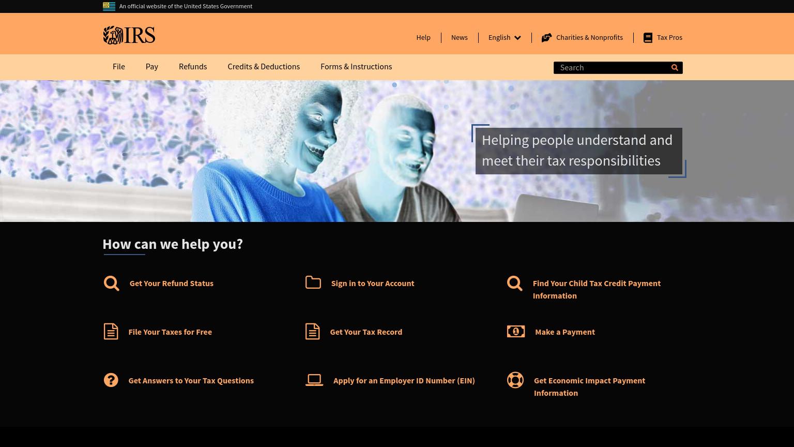Click the document icon beside File Your Taxes for Free
Image resolution: width=794 pixels, height=447 pixels.
pos(111,332)
